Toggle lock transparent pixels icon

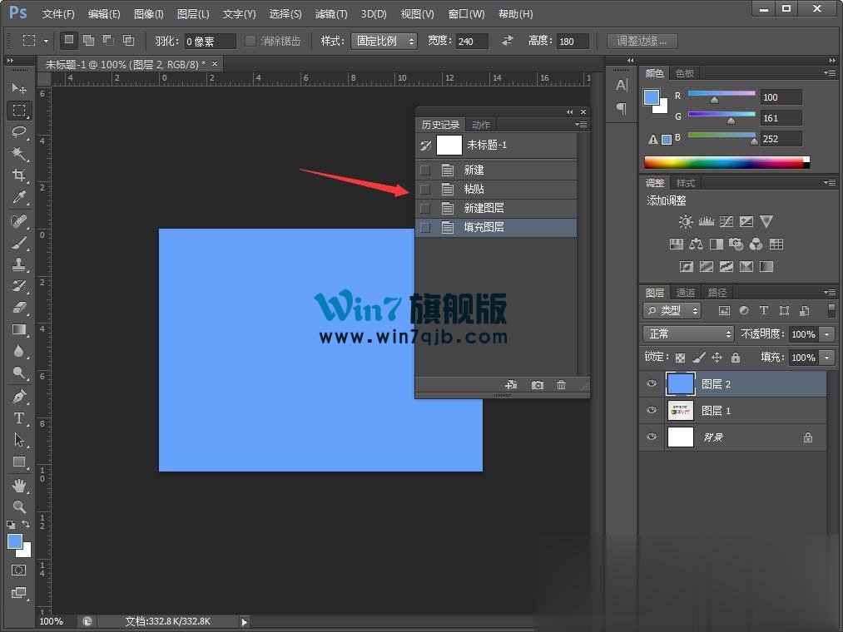click(x=681, y=358)
